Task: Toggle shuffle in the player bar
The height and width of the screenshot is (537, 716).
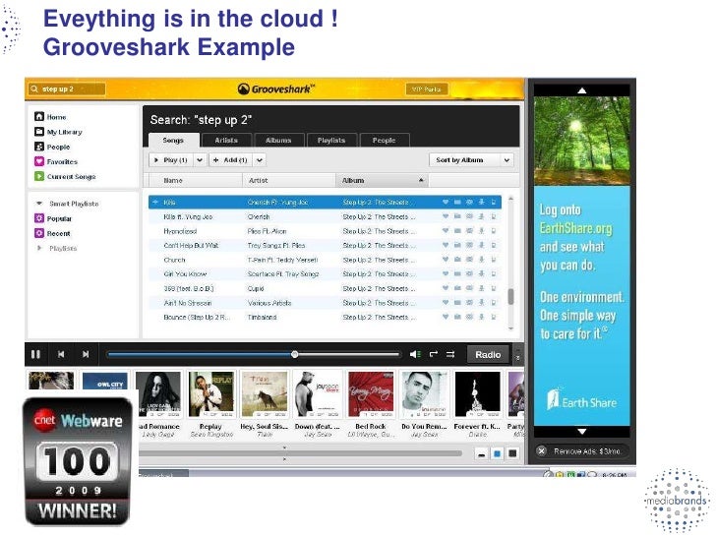Action: tap(450, 354)
